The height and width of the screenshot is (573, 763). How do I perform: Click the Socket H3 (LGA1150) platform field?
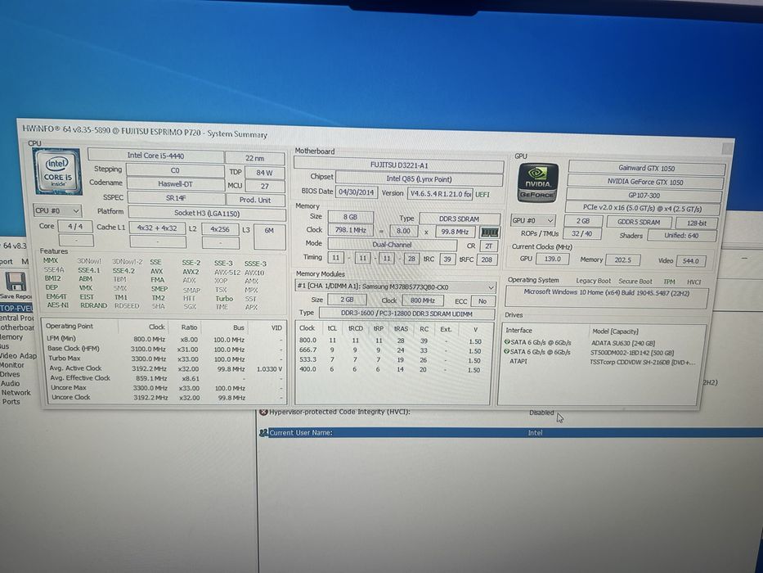207,213
